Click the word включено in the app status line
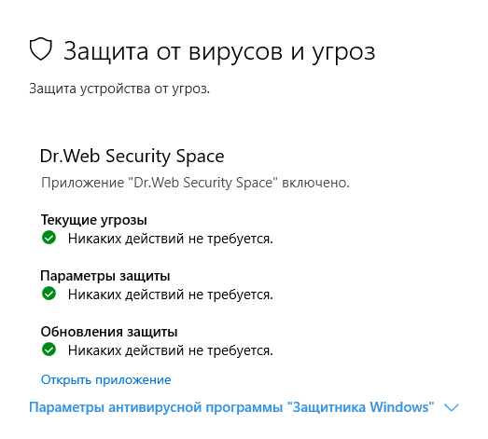Screen dimensions: 488x439 (x=314, y=183)
